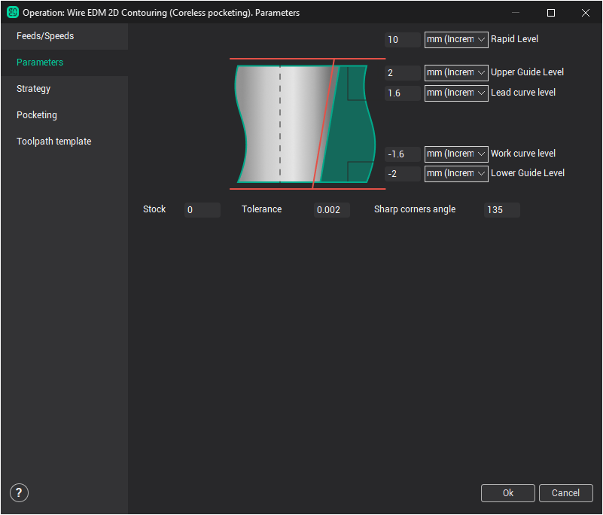Click the application logo in title bar
The width and height of the screenshot is (603, 515).
(x=12, y=12)
